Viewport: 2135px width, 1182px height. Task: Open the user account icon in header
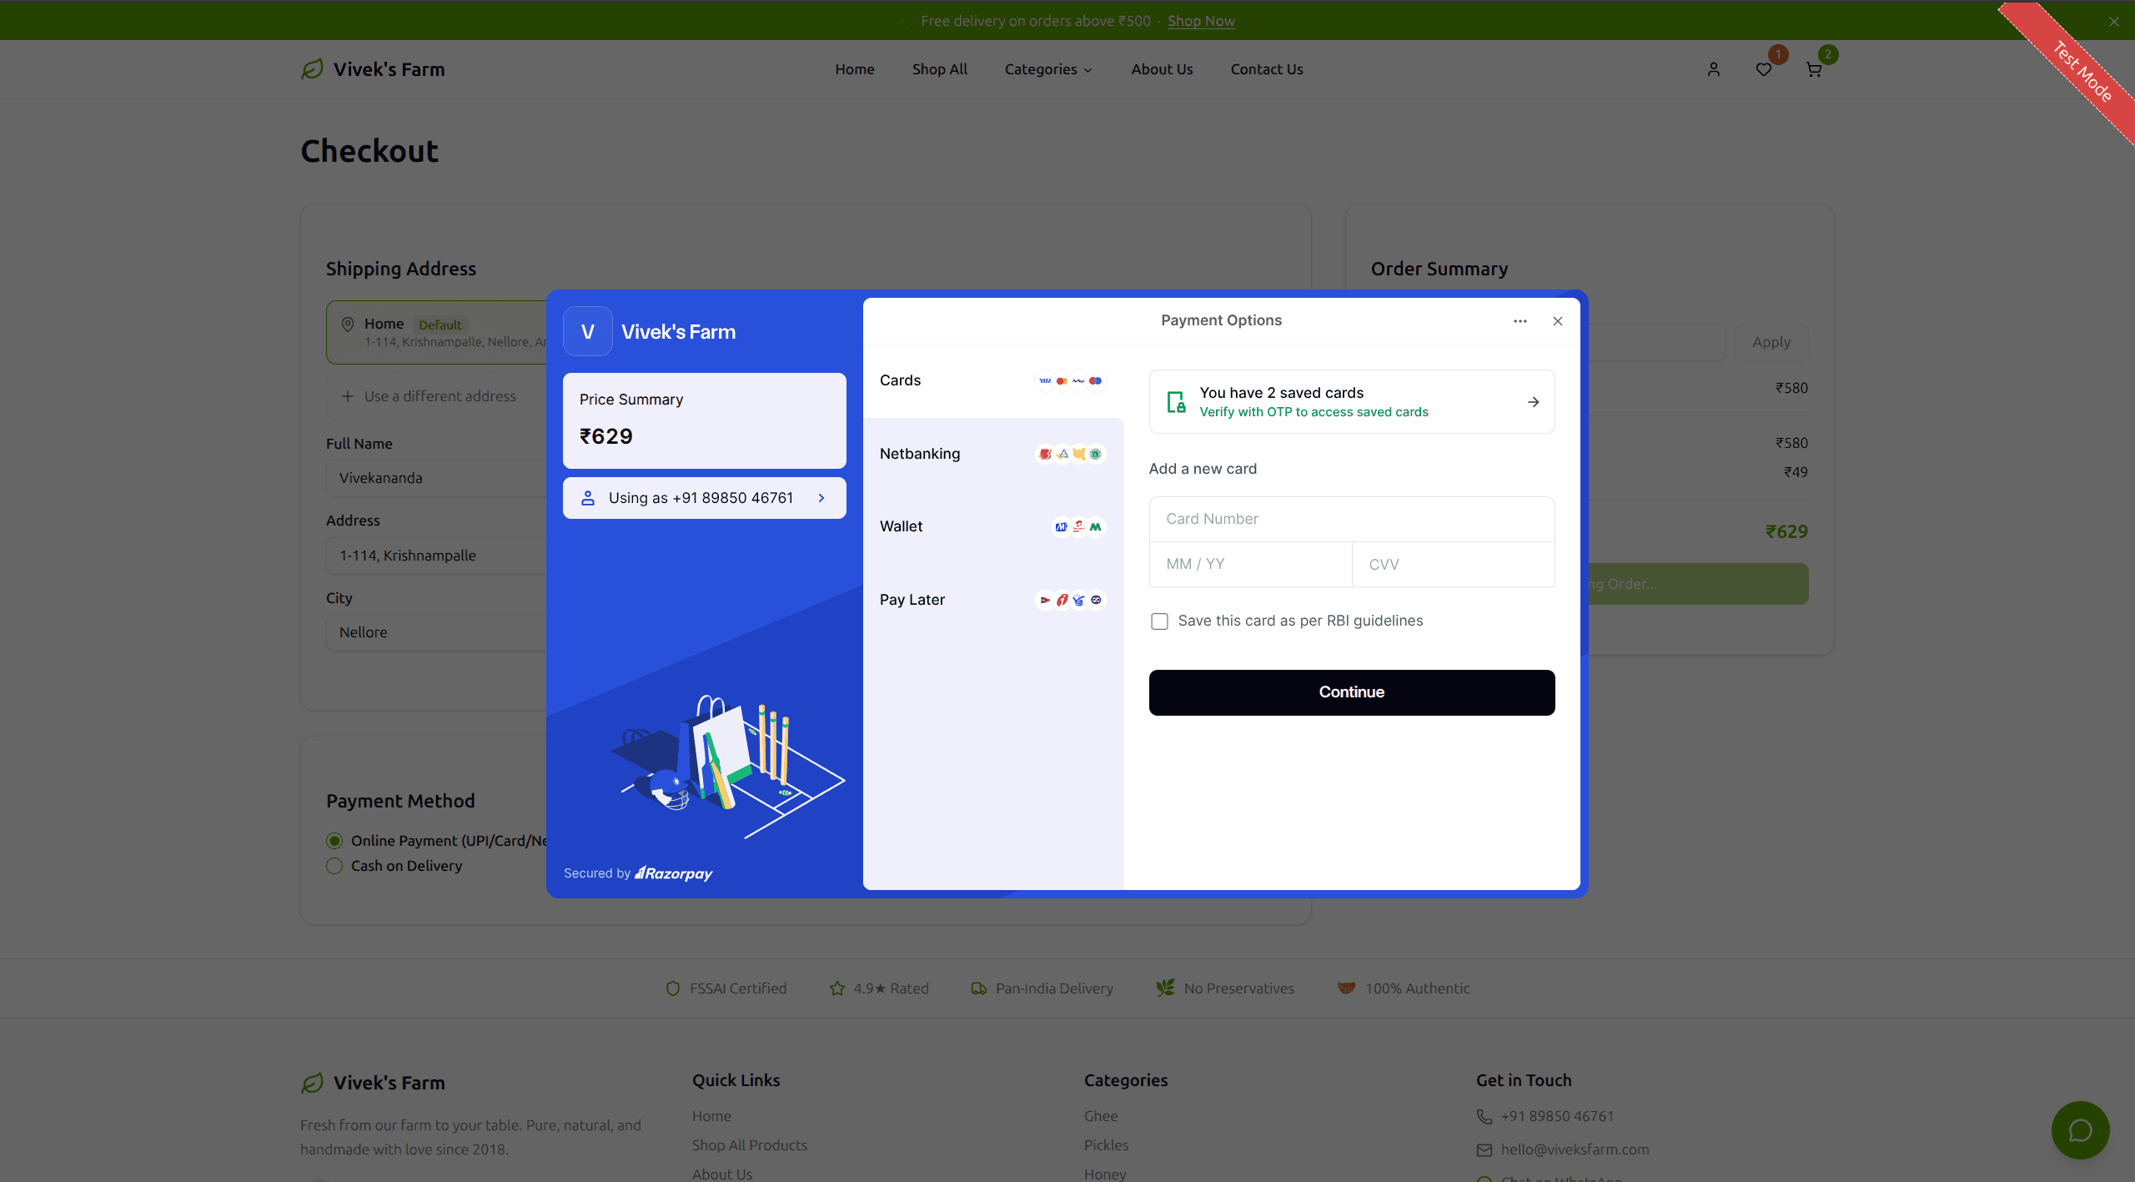click(x=1714, y=69)
